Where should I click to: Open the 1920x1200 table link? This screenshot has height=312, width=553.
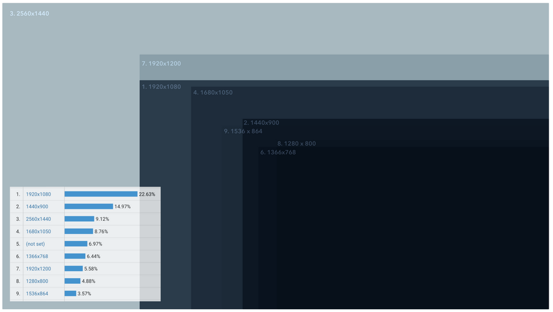[x=38, y=269]
